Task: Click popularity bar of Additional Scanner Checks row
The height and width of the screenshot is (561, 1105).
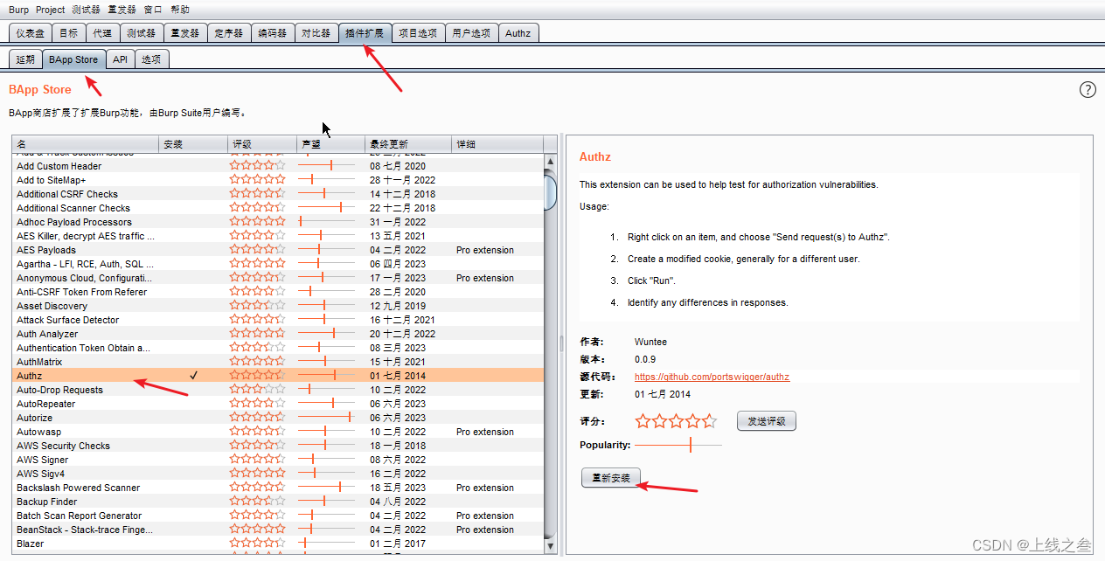Action: click(x=327, y=208)
